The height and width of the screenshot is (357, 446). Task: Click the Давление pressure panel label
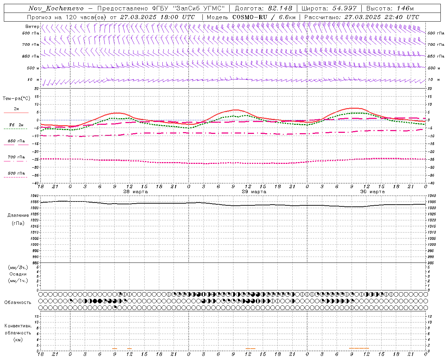[18, 215]
